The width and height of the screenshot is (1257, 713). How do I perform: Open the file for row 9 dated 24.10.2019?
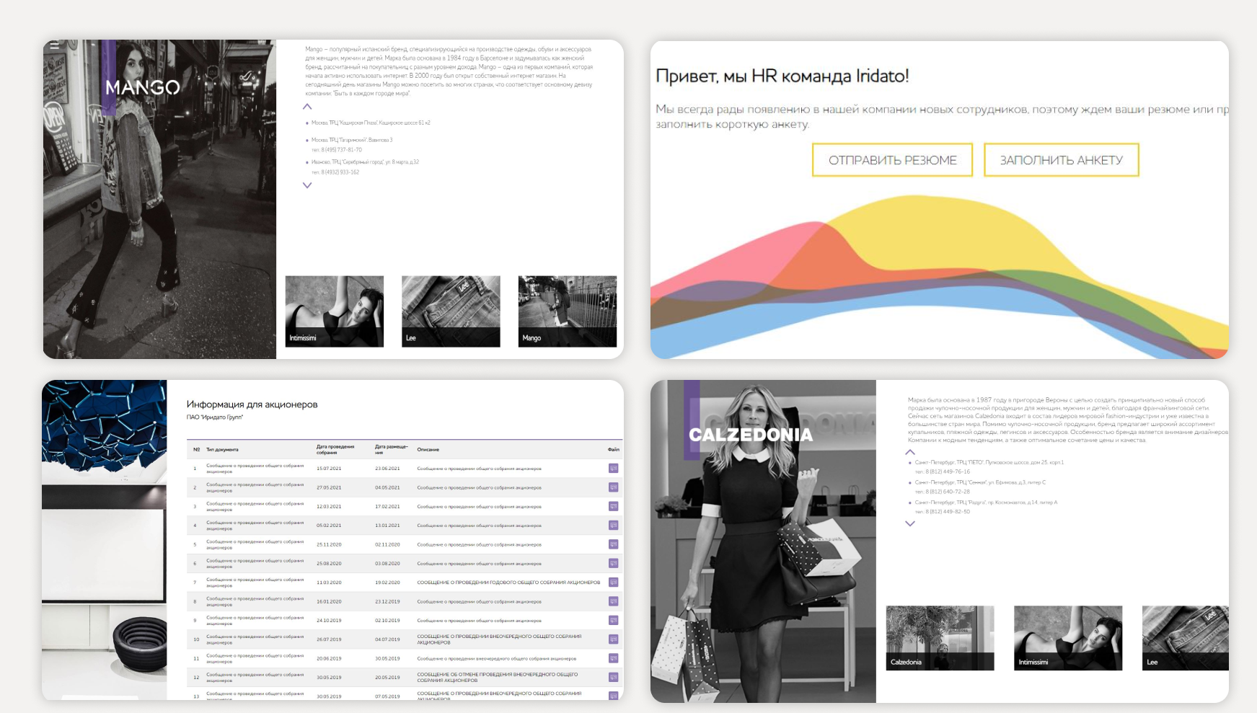click(613, 620)
